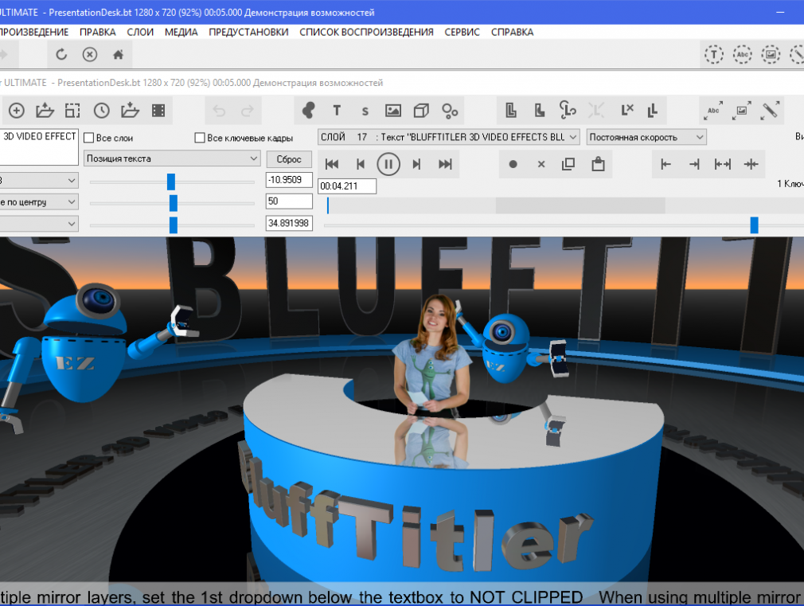Click the stop (circled X) icon
804x606 pixels.
point(90,54)
